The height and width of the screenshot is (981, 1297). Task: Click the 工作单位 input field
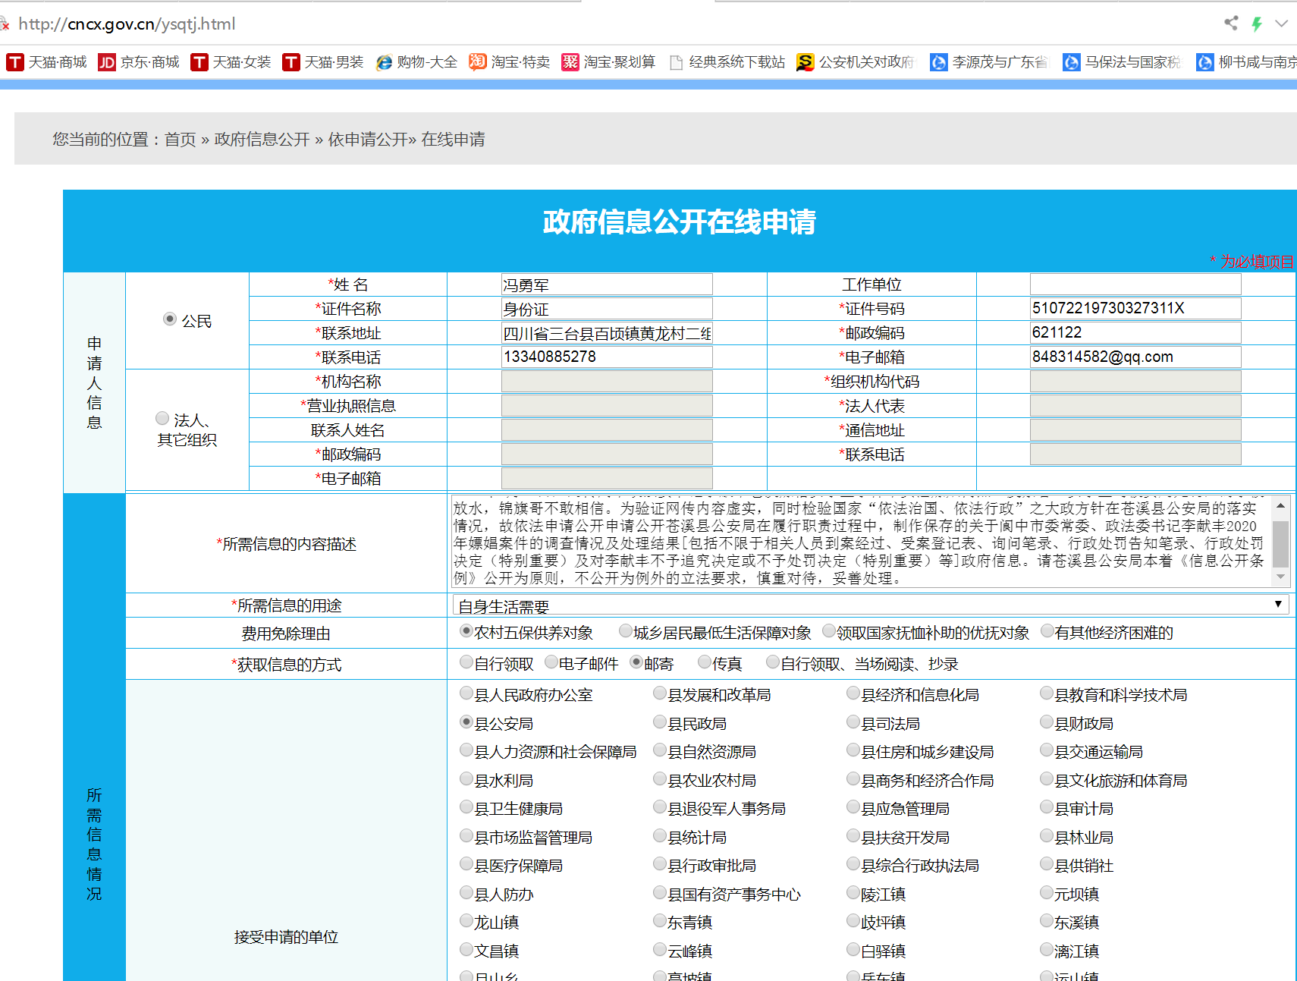pyautogui.click(x=1135, y=285)
